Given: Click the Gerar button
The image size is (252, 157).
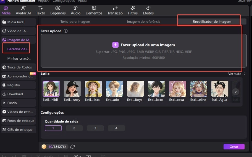Looking at the screenshot, I should (234, 147).
